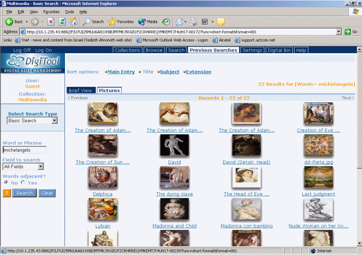The image size is (362, 255).
Task: Click the Mail toolbar icon
Action: [179, 22]
